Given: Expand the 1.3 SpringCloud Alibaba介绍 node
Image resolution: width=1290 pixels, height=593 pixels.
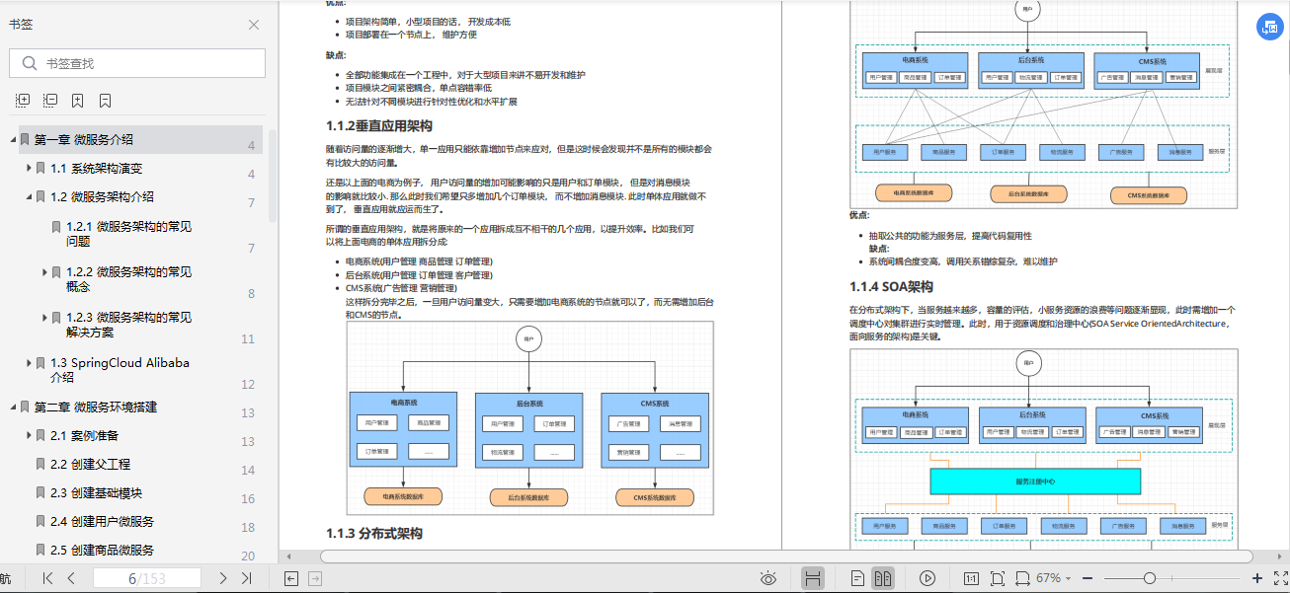Looking at the screenshot, I should coord(29,362).
